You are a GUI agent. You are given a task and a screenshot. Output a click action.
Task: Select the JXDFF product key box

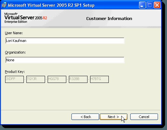click(x=14, y=79)
